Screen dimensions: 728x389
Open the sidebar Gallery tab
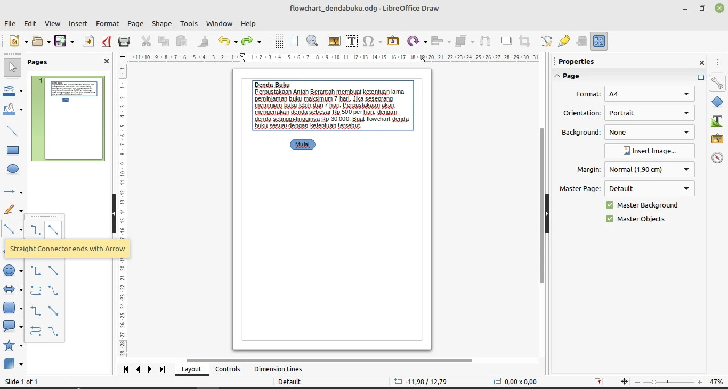[717, 138]
